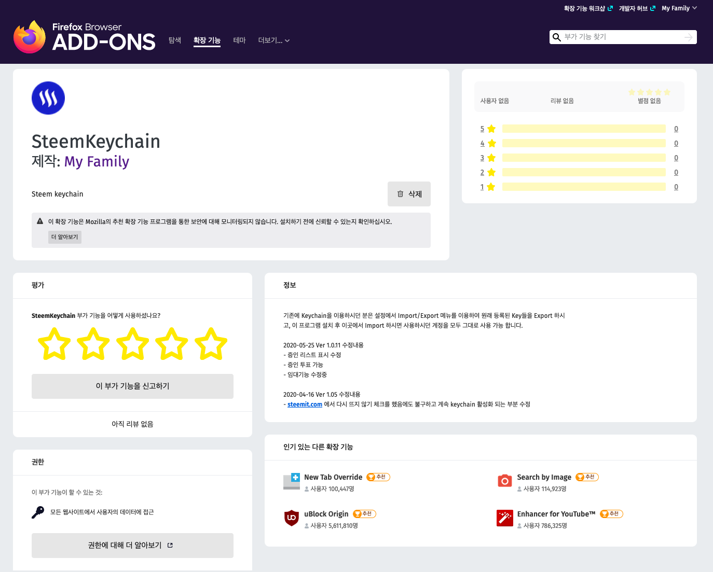Open the 개발자 허브 link
The image size is (713, 572).
(637, 8)
